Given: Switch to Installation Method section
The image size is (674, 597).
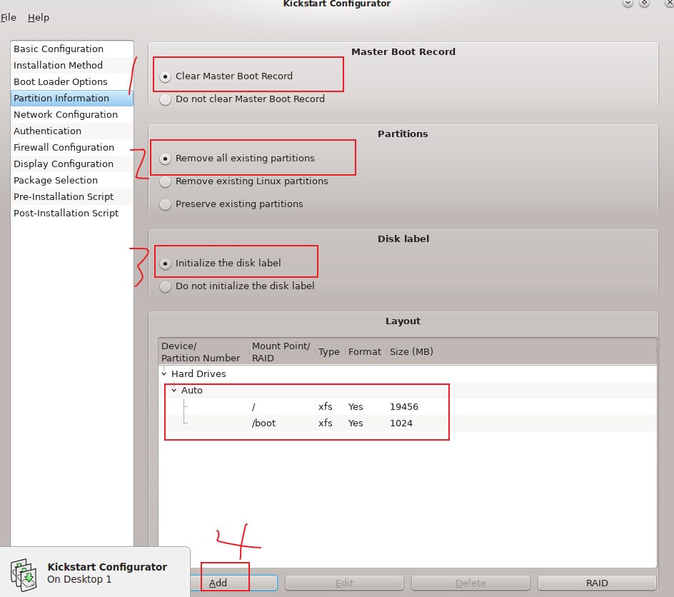Looking at the screenshot, I should (x=72, y=65).
